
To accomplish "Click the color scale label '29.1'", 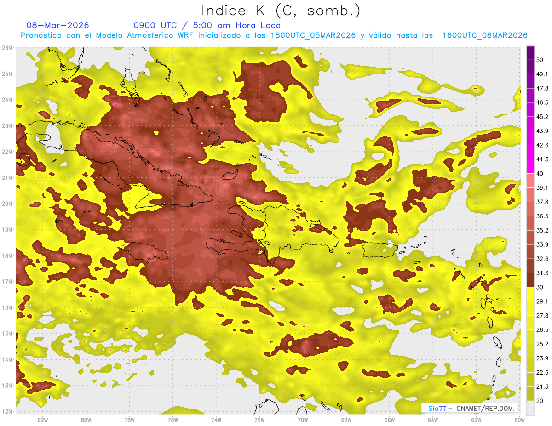I will click(542, 301).
